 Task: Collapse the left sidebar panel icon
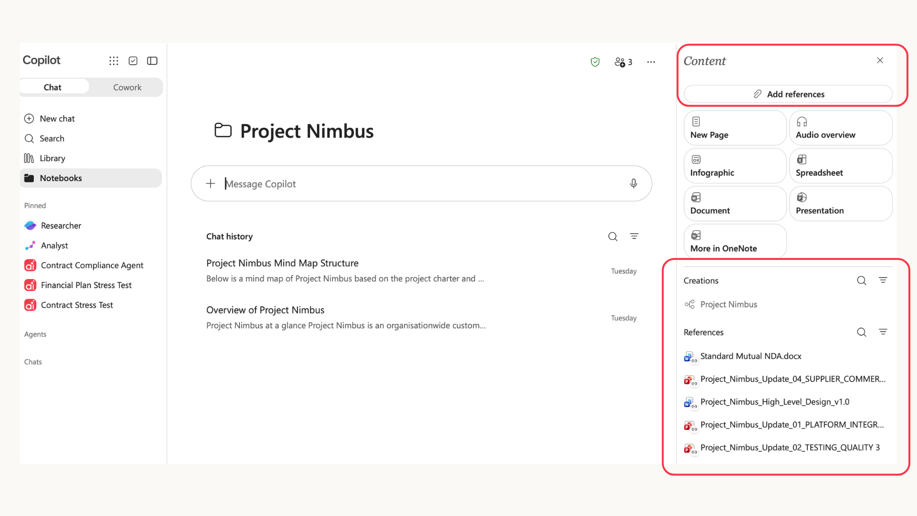tap(152, 61)
